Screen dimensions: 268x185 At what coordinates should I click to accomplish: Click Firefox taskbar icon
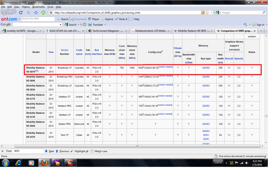tap(44, 163)
